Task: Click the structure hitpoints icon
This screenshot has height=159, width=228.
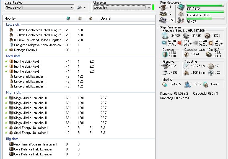Action: (x=207, y=36)
